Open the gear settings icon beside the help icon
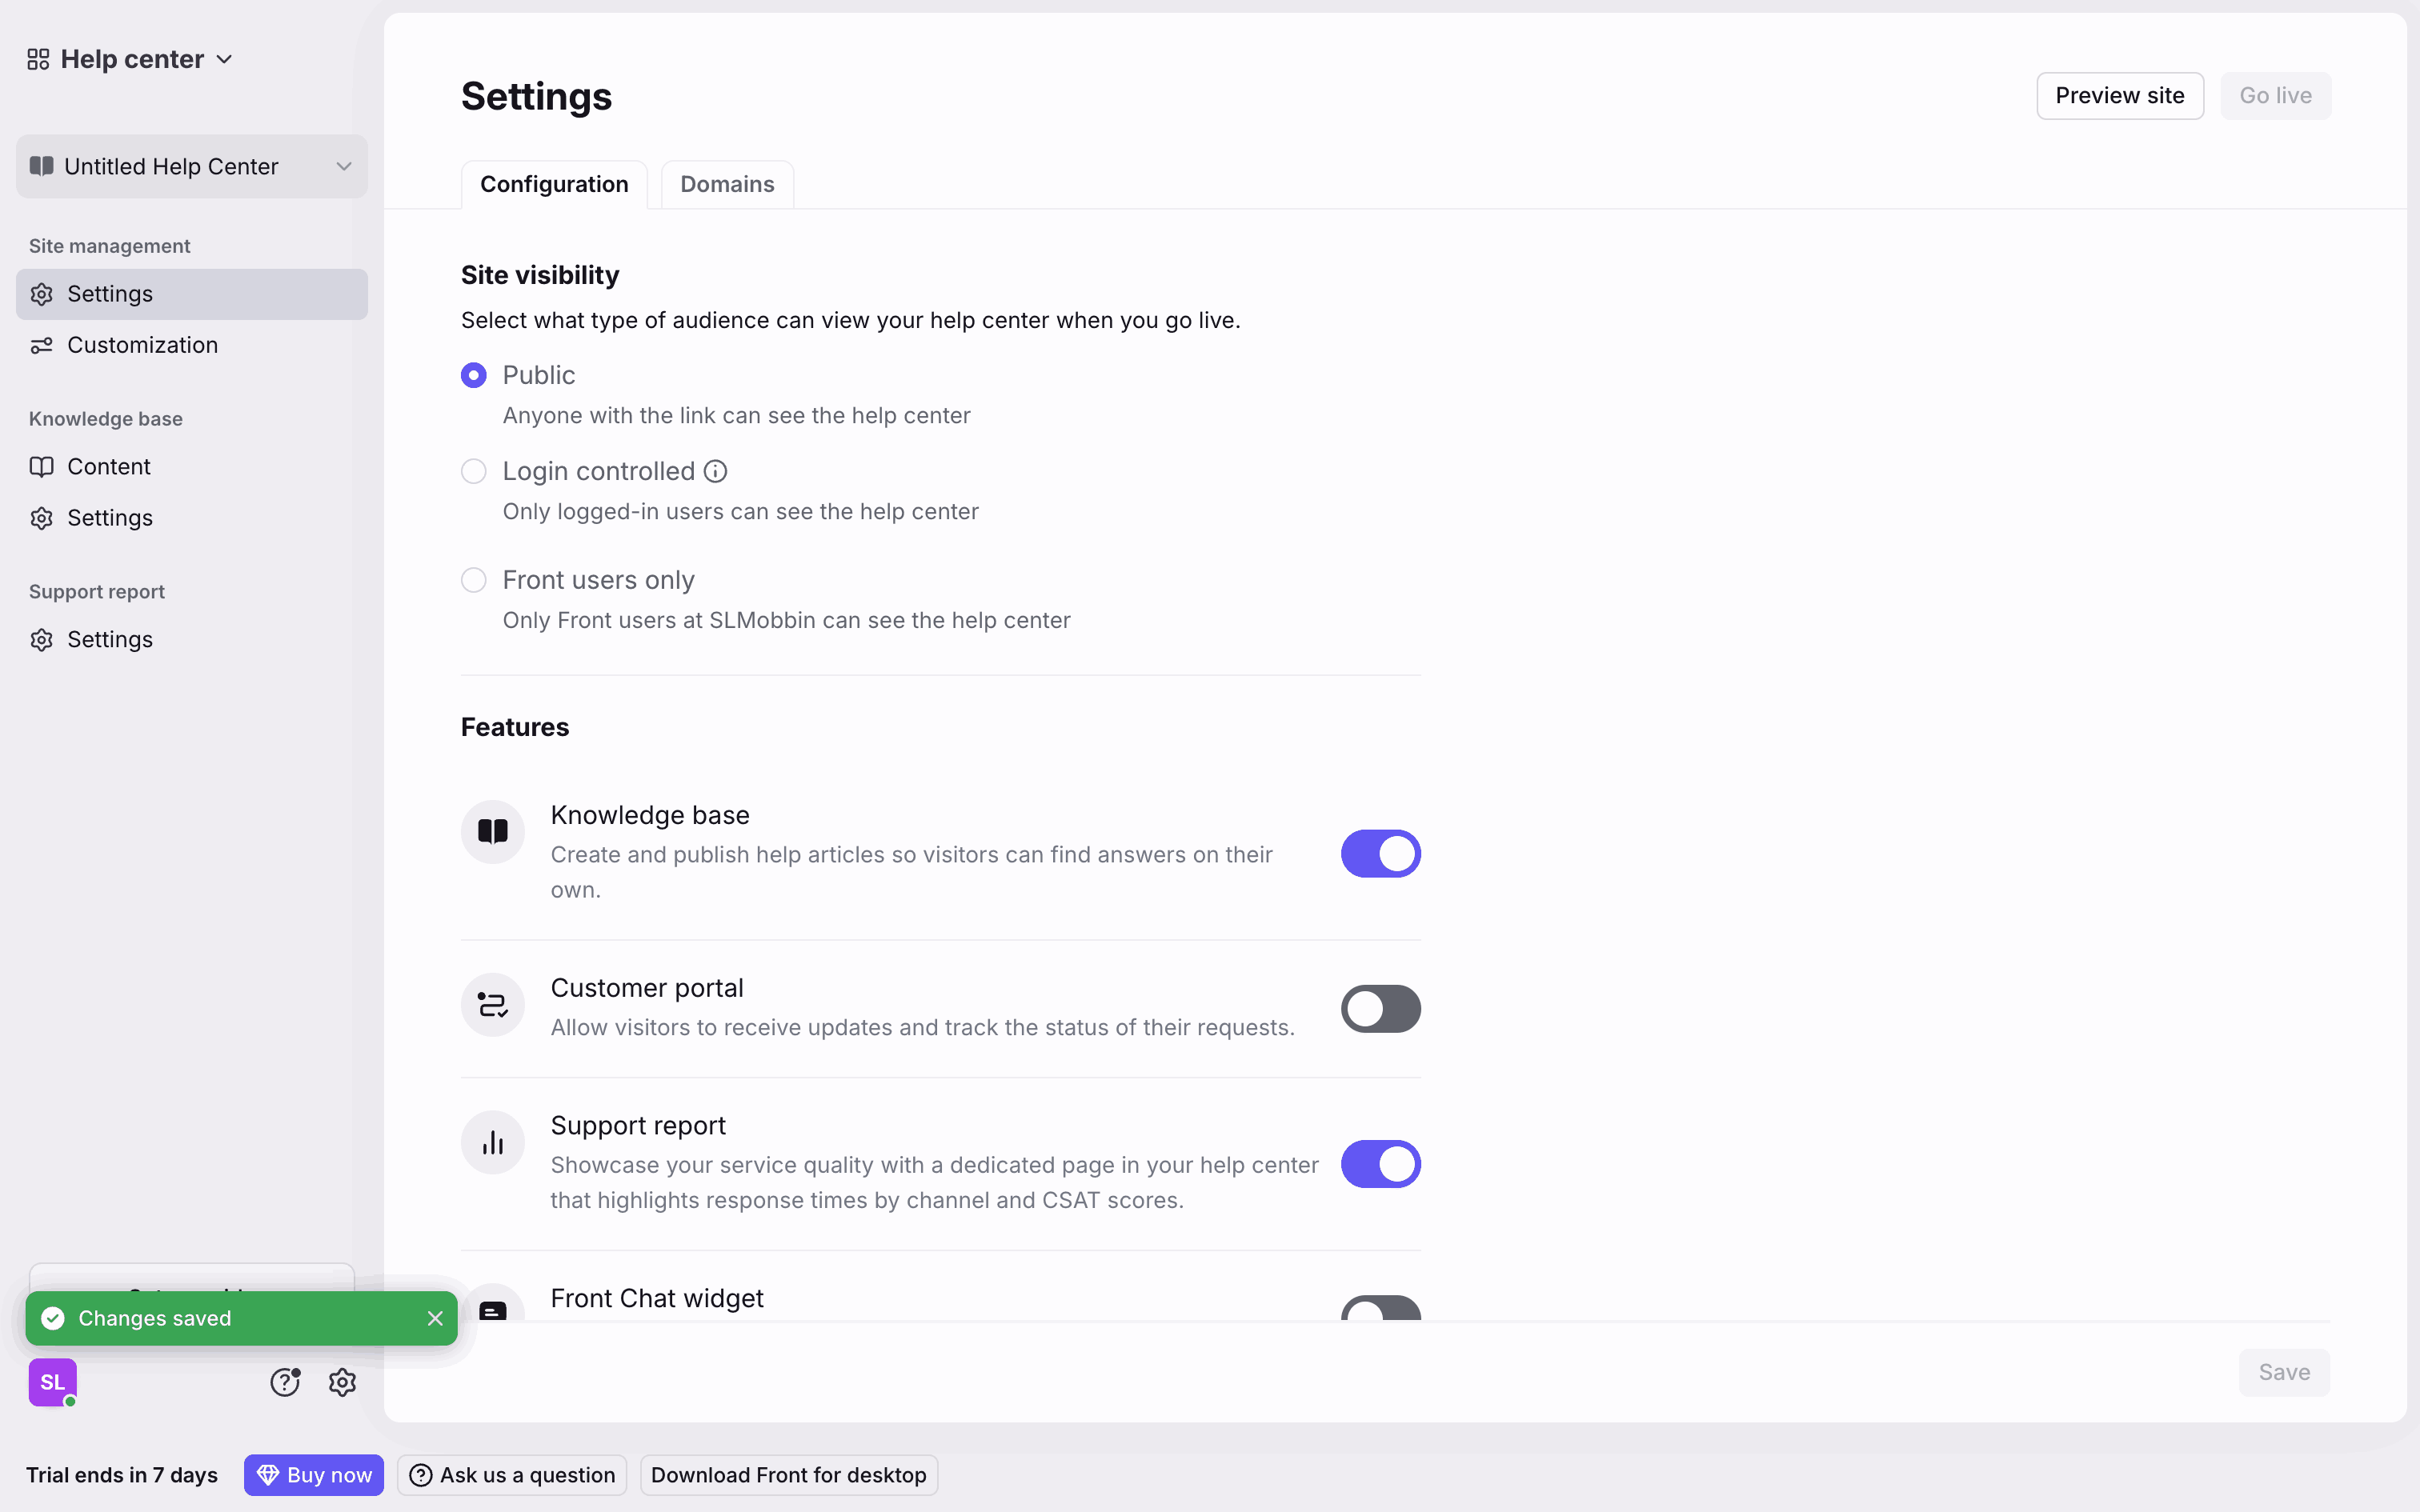Image resolution: width=2420 pixels, height=1512 pixels. coord(342,1382)
